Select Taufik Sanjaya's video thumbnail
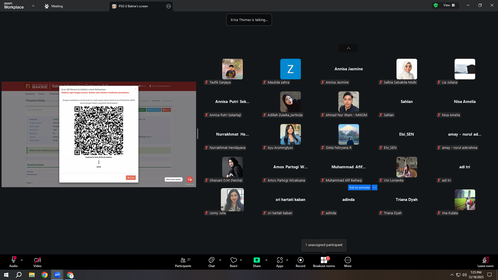Viewport: 498px width, 280px height. coord(232,69)
